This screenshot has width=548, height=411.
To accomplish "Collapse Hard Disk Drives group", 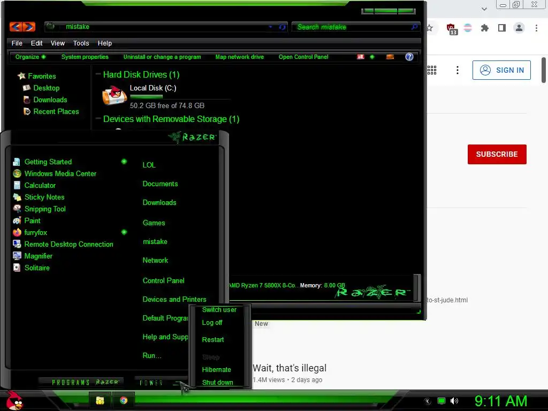I will tap(98, 74).
